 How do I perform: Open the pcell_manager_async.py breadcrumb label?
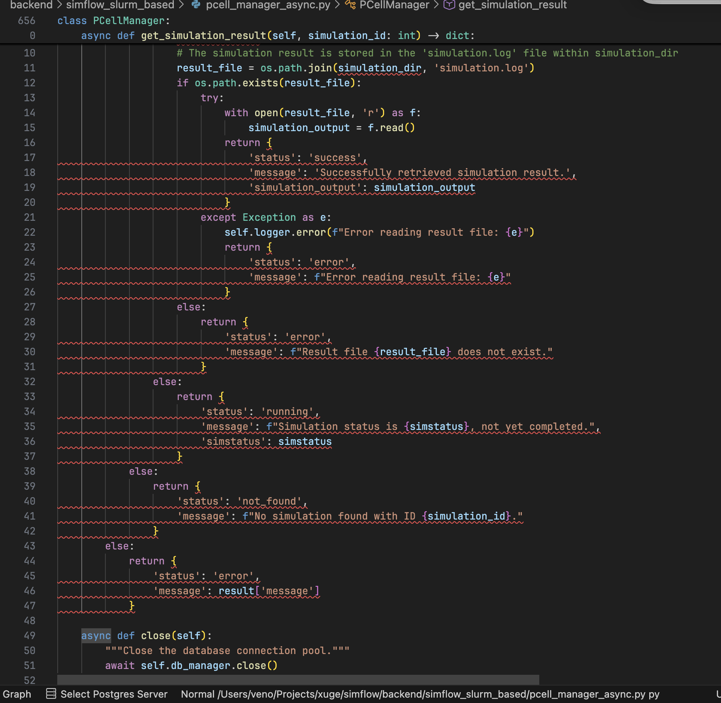tap(268, 5)
